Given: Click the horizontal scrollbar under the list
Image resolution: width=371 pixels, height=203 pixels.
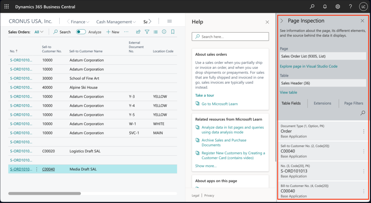Looking at the screenshot, I should click(45, 193).
